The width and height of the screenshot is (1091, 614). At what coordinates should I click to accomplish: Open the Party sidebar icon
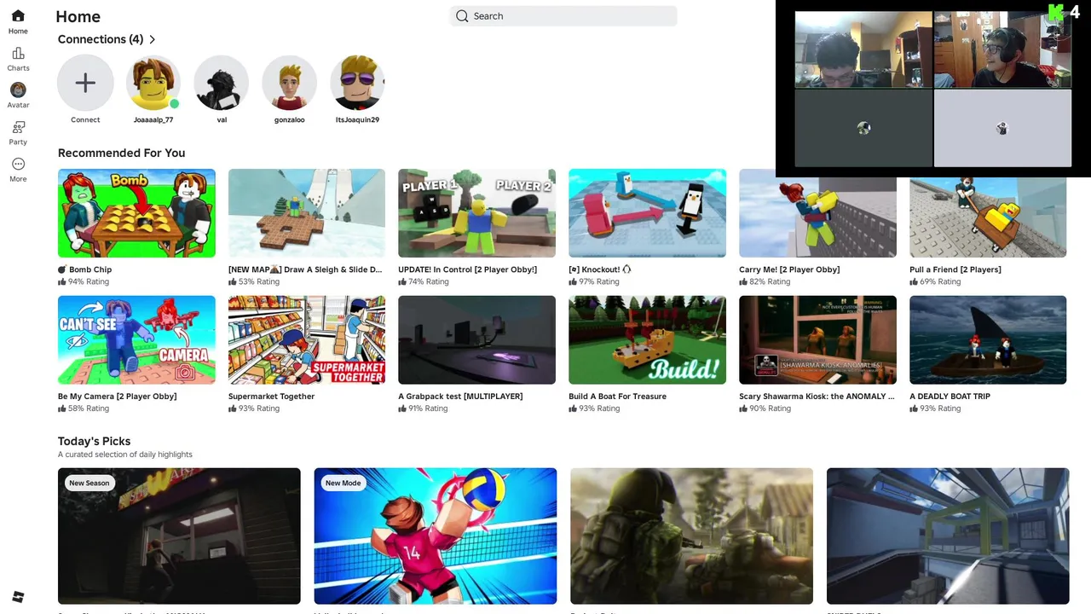[x=18, y=127]
